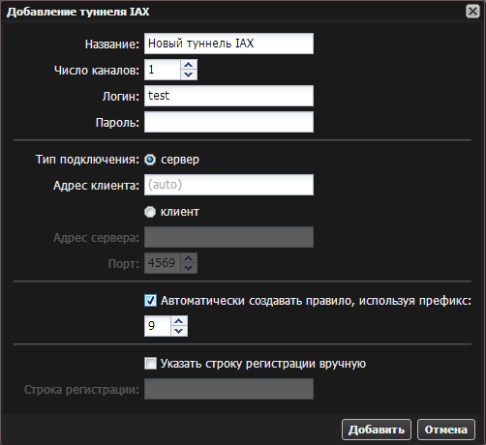
Task: Click the Логин field containing test
Action: [228, 96]
